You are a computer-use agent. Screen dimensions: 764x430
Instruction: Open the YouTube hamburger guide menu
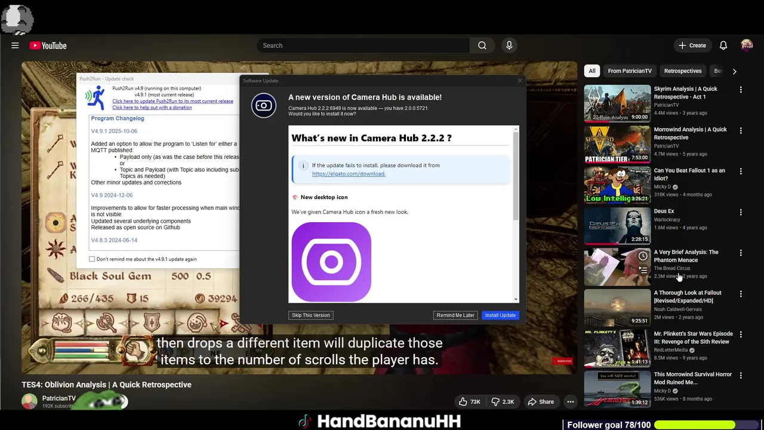(15, 45)
